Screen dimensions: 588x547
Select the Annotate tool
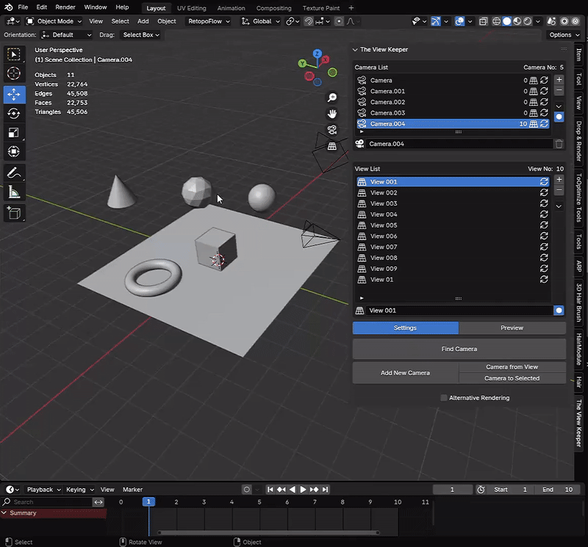[14, 173]
